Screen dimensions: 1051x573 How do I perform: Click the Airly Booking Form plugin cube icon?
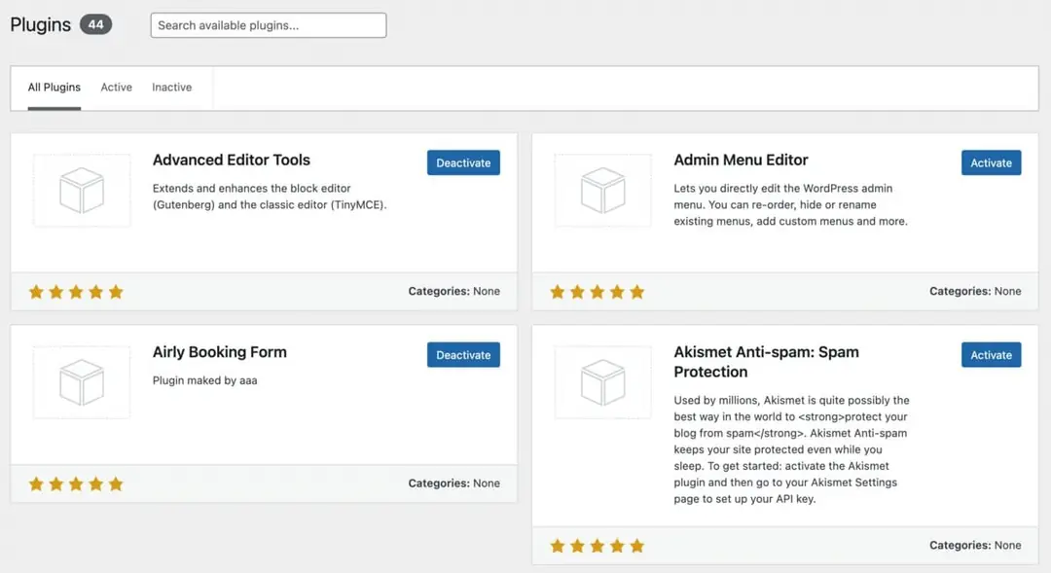click(x=82, y=382)
